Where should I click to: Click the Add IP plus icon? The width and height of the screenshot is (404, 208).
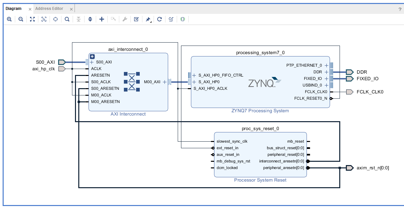(x=102, y=19)
